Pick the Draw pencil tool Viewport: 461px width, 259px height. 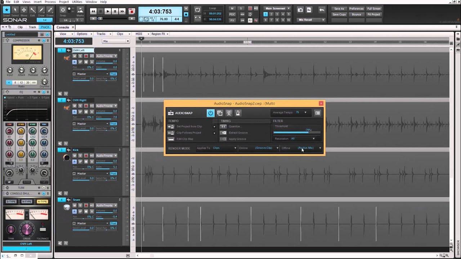pyautogui.click(x=41, y=10)
